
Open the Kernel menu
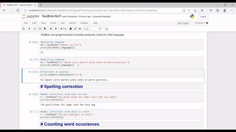tap(72, 23)
